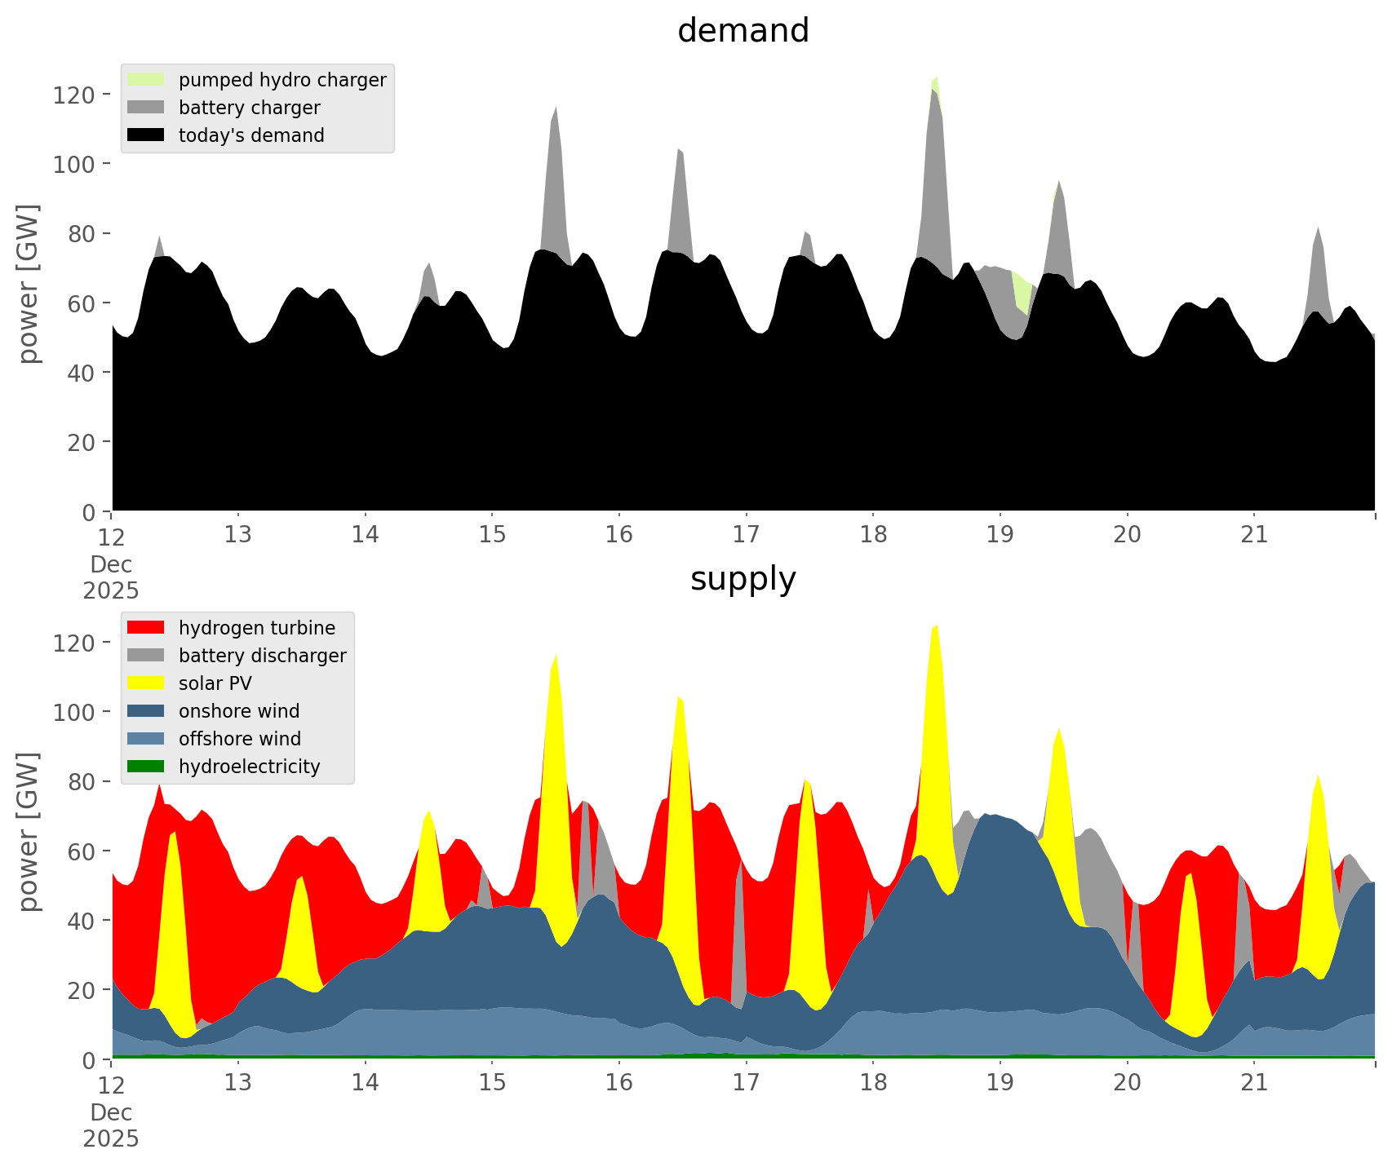The height and width of the screenshot is (1167, 1392).
Task: Click the pumped hydro charger legend swatch
Action: [x=146, y=80]
